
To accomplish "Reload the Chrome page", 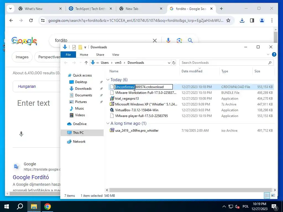I will [31, 20].
